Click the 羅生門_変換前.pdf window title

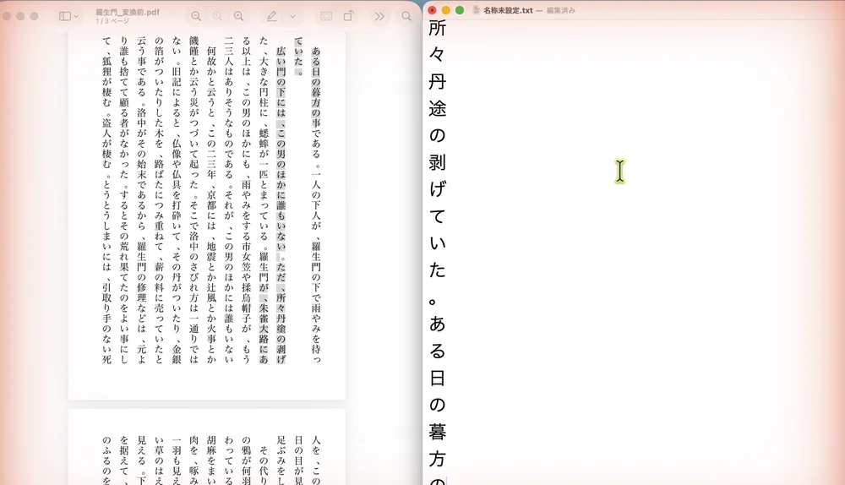(x=128, y=12)
